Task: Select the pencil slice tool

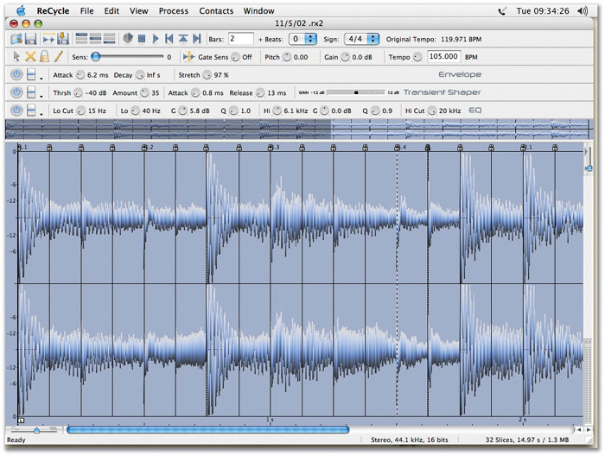Action: pos(59,57)
